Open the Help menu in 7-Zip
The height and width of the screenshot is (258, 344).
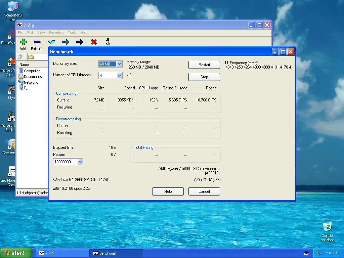pos(84,33)
